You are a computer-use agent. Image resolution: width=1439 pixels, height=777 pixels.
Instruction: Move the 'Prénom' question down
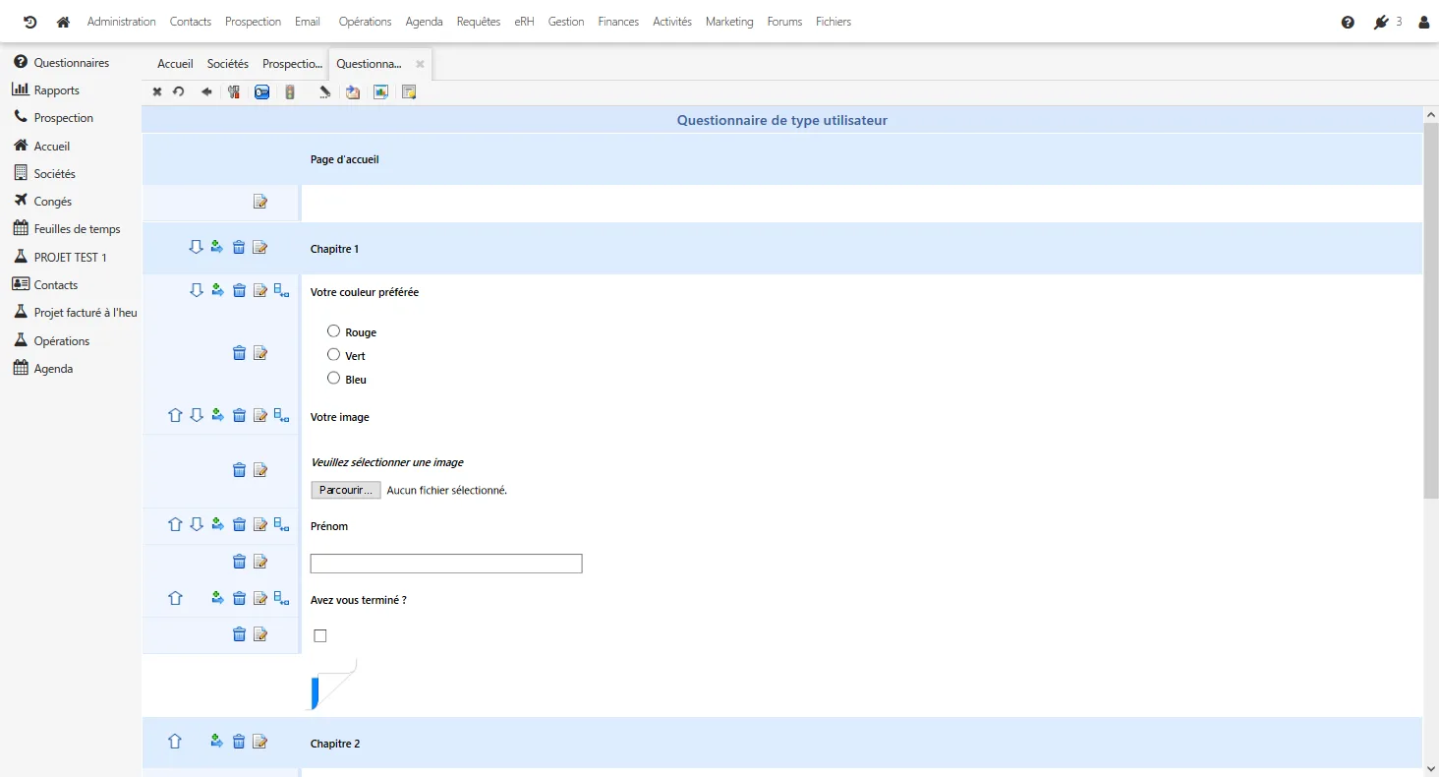pos(196,524)
